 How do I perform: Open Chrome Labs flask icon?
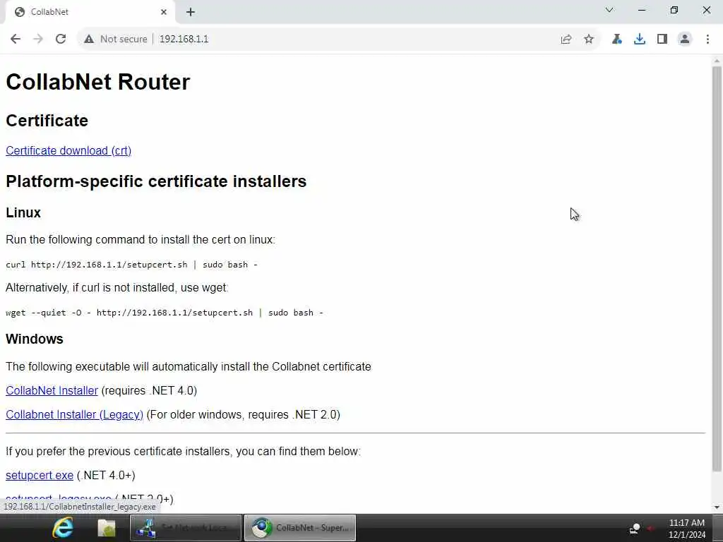pos(617,40)
